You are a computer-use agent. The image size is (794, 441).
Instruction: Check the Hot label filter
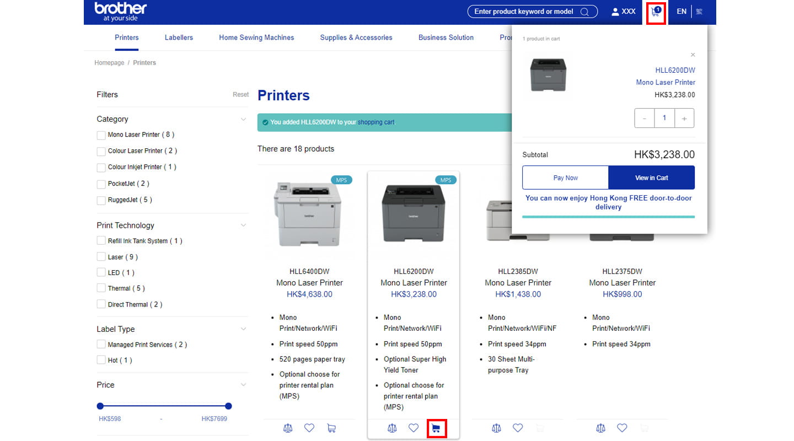click(x=101, y=360)
